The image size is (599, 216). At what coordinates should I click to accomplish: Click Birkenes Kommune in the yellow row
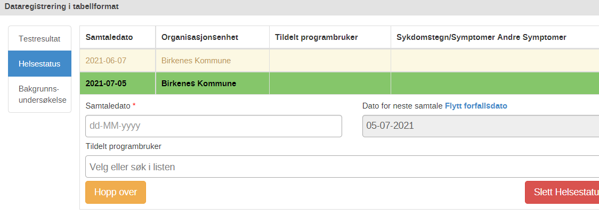point(196,61)
